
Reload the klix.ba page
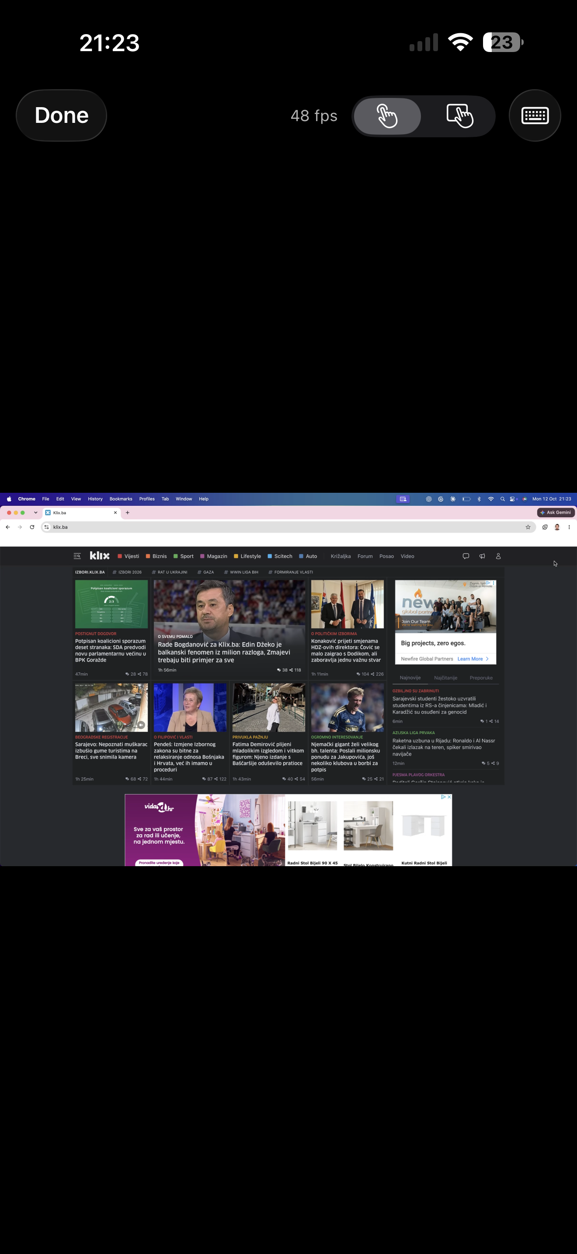point(32,527)
